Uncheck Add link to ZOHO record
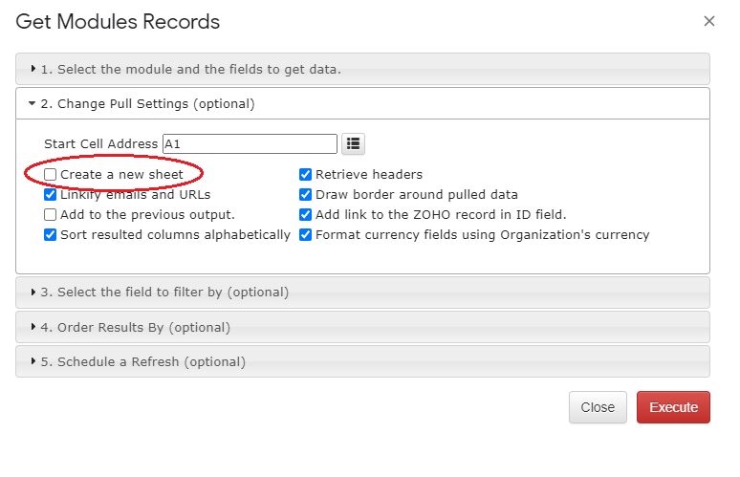740x477 pixels. click(x=305, y=215)
